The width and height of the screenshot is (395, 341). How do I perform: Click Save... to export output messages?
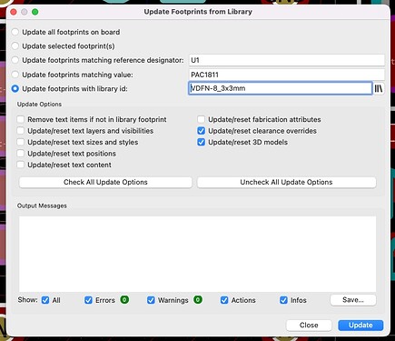[353, 300]
